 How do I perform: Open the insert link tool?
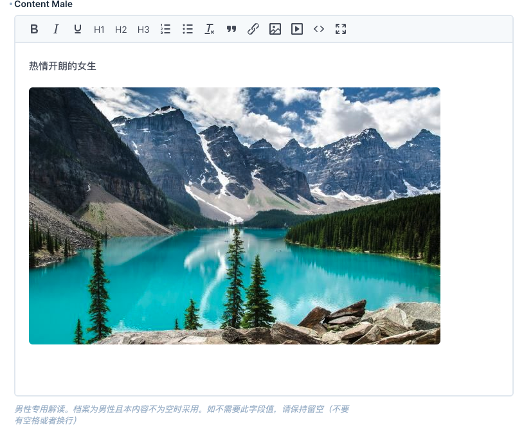pos(253,29)
